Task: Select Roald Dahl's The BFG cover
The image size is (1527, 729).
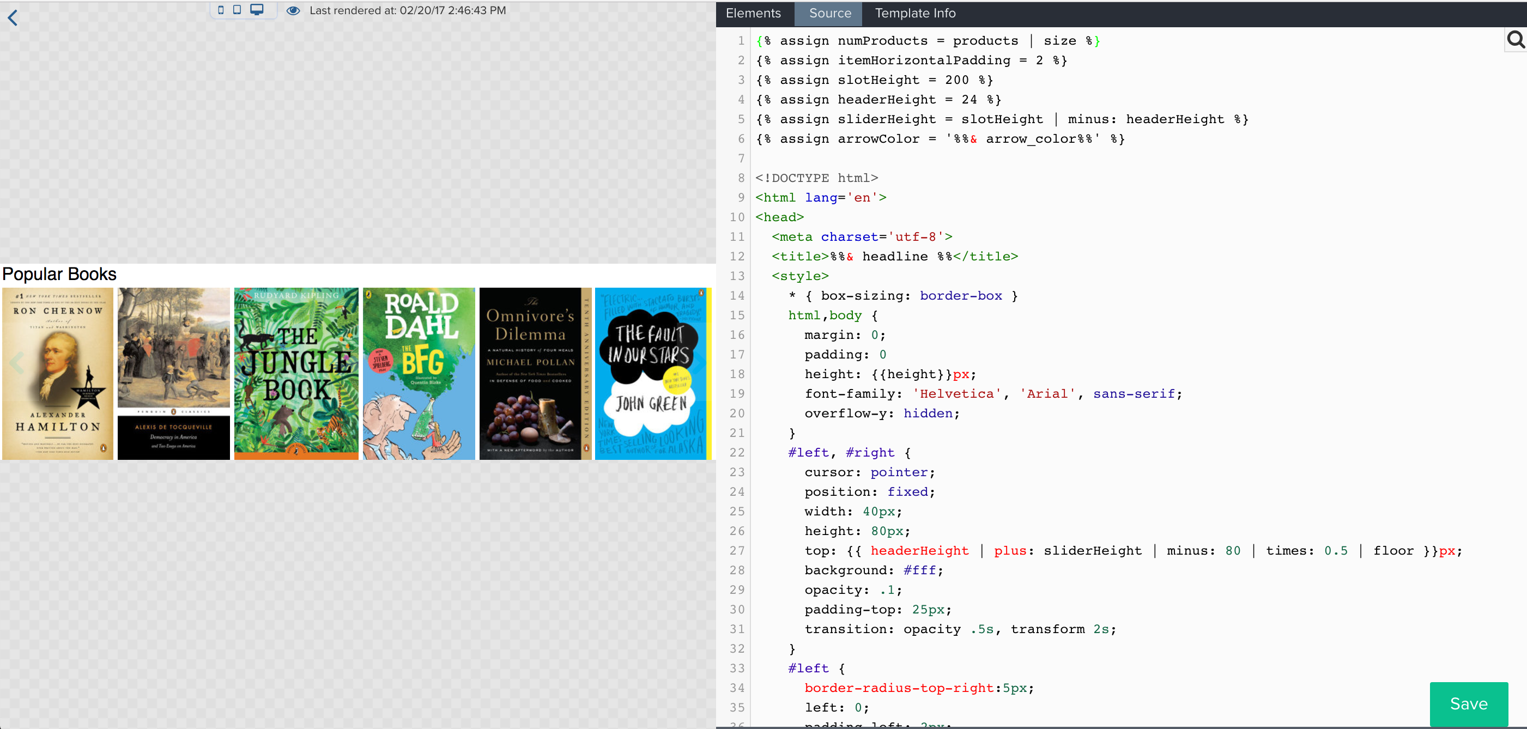Action: point(419,373)
